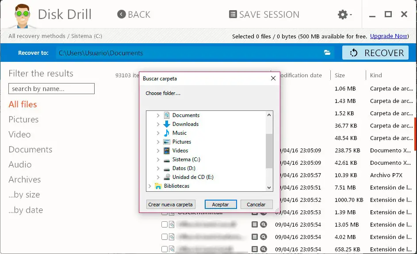Screen dimensions: 417x254
Task: Sort by the Size column header
Action: tap(340, 75)
